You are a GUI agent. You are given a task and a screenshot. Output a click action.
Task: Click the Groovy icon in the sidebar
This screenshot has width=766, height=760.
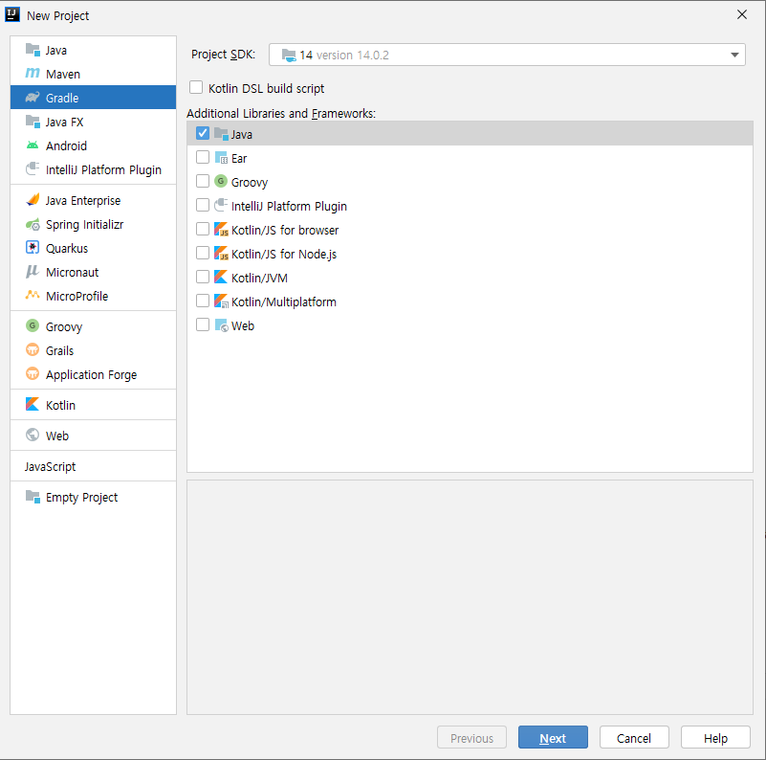point(33,325)
